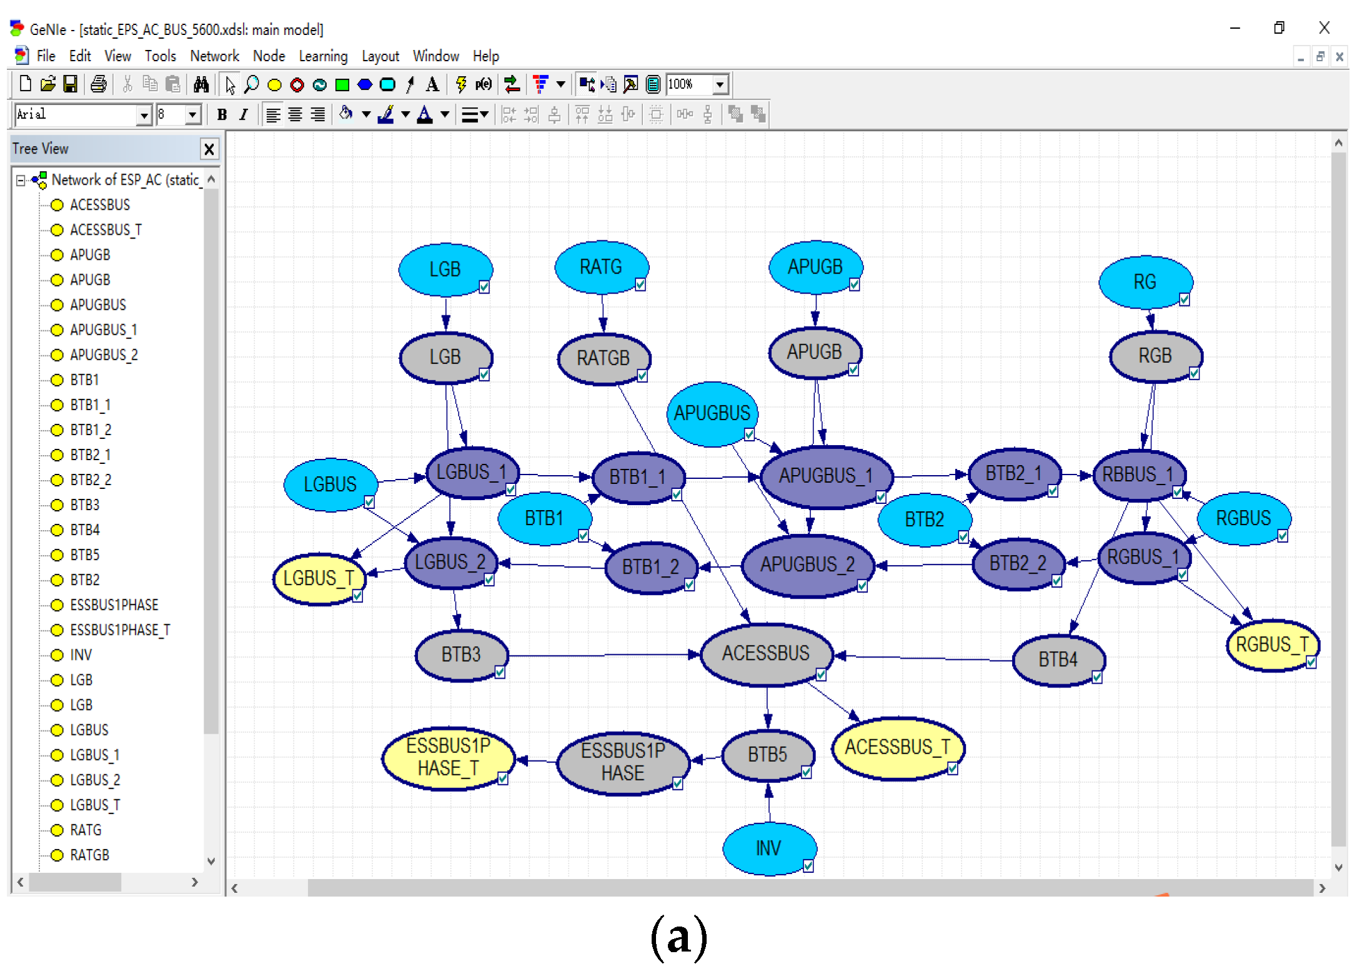1362x974 pixels.
Task: Select the Zoom magnifier tool
Action: click(252, 84)
